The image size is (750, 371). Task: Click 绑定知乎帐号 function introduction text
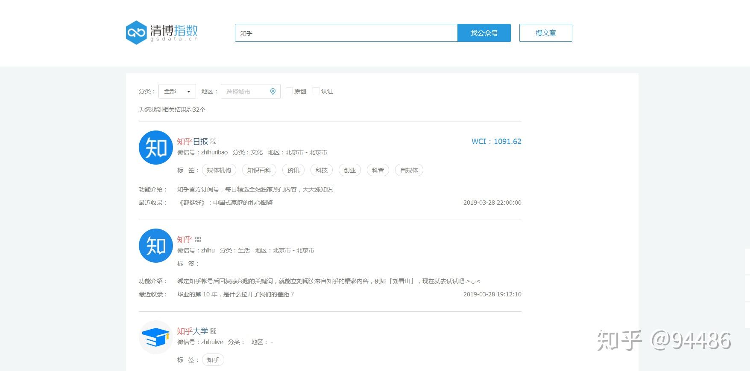coord(329,281)
